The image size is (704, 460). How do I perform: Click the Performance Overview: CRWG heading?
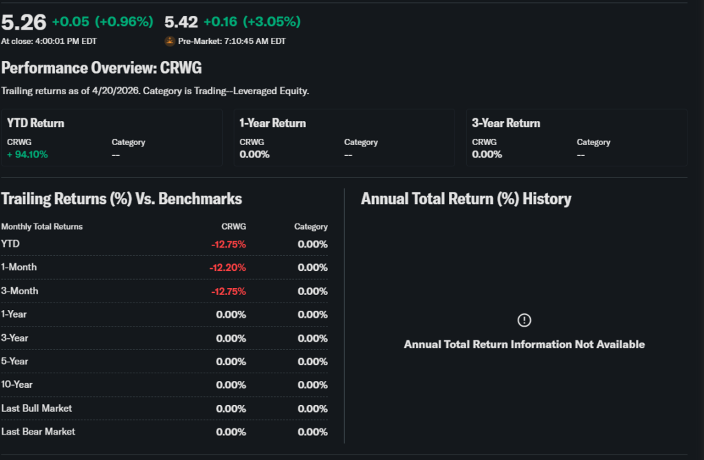(x=101, y=68)
